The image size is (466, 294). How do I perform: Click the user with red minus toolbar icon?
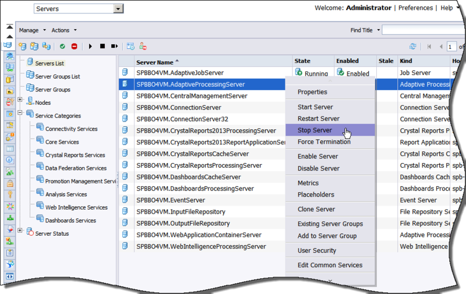143,47
